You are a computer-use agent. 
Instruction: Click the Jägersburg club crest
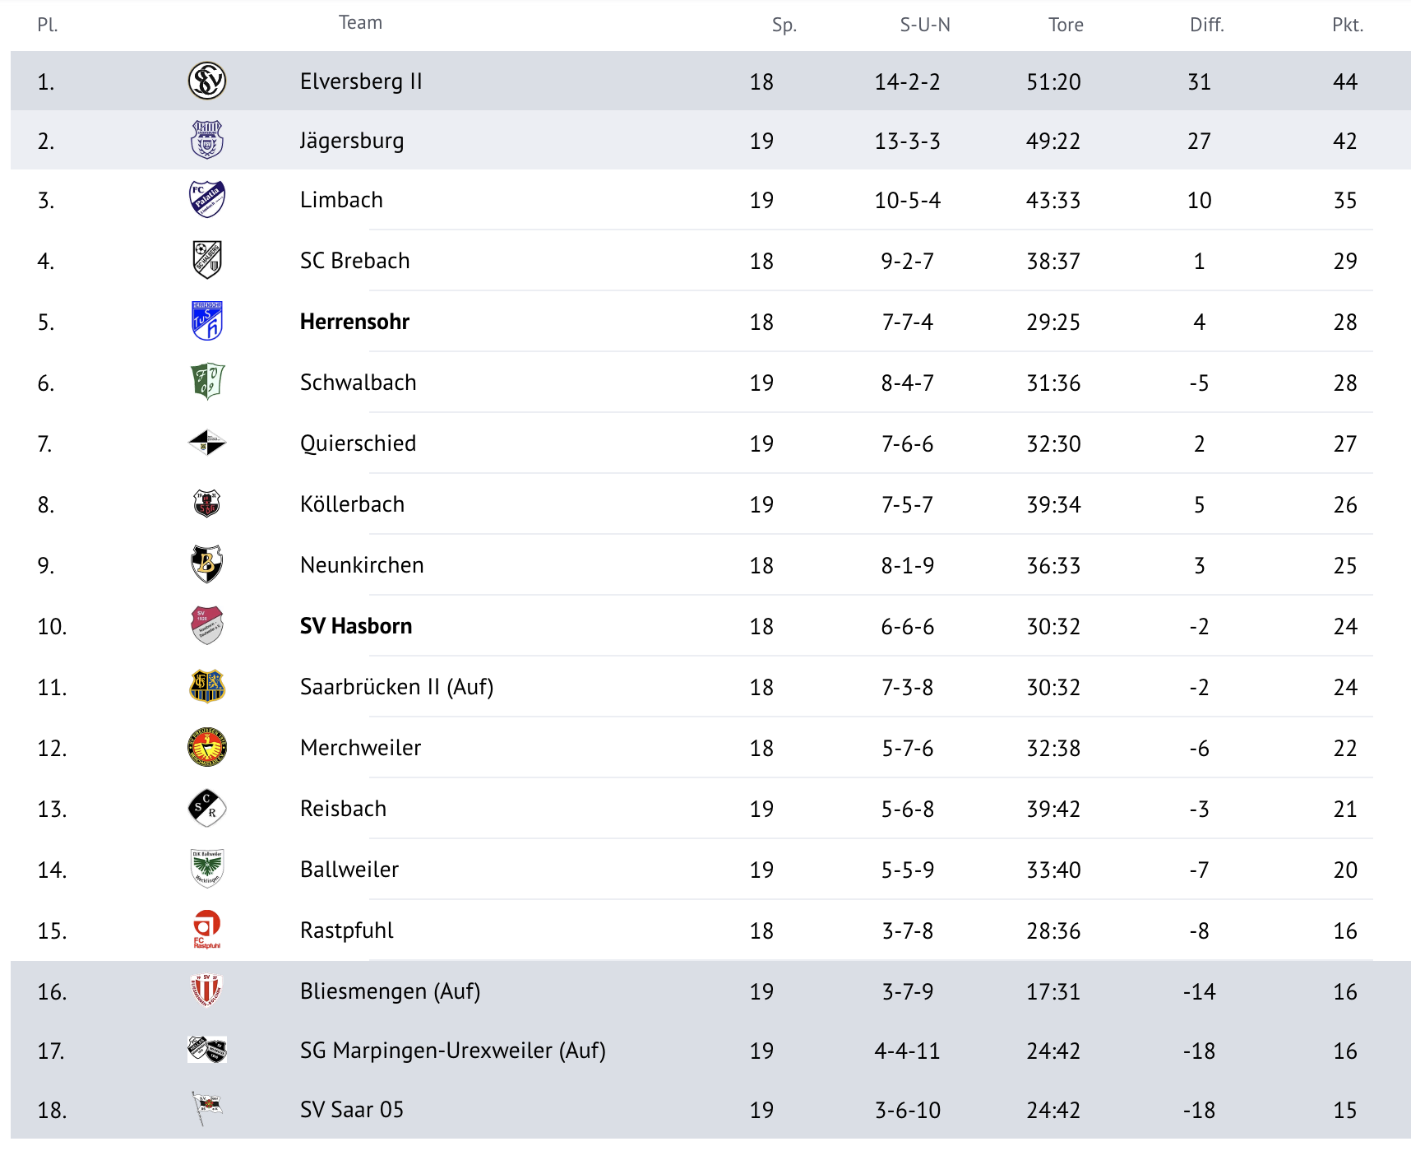(x=207, y=140)
